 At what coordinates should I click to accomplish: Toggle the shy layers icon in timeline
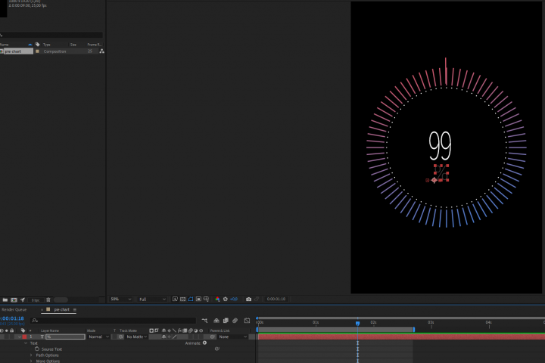(x=216, y=321)
